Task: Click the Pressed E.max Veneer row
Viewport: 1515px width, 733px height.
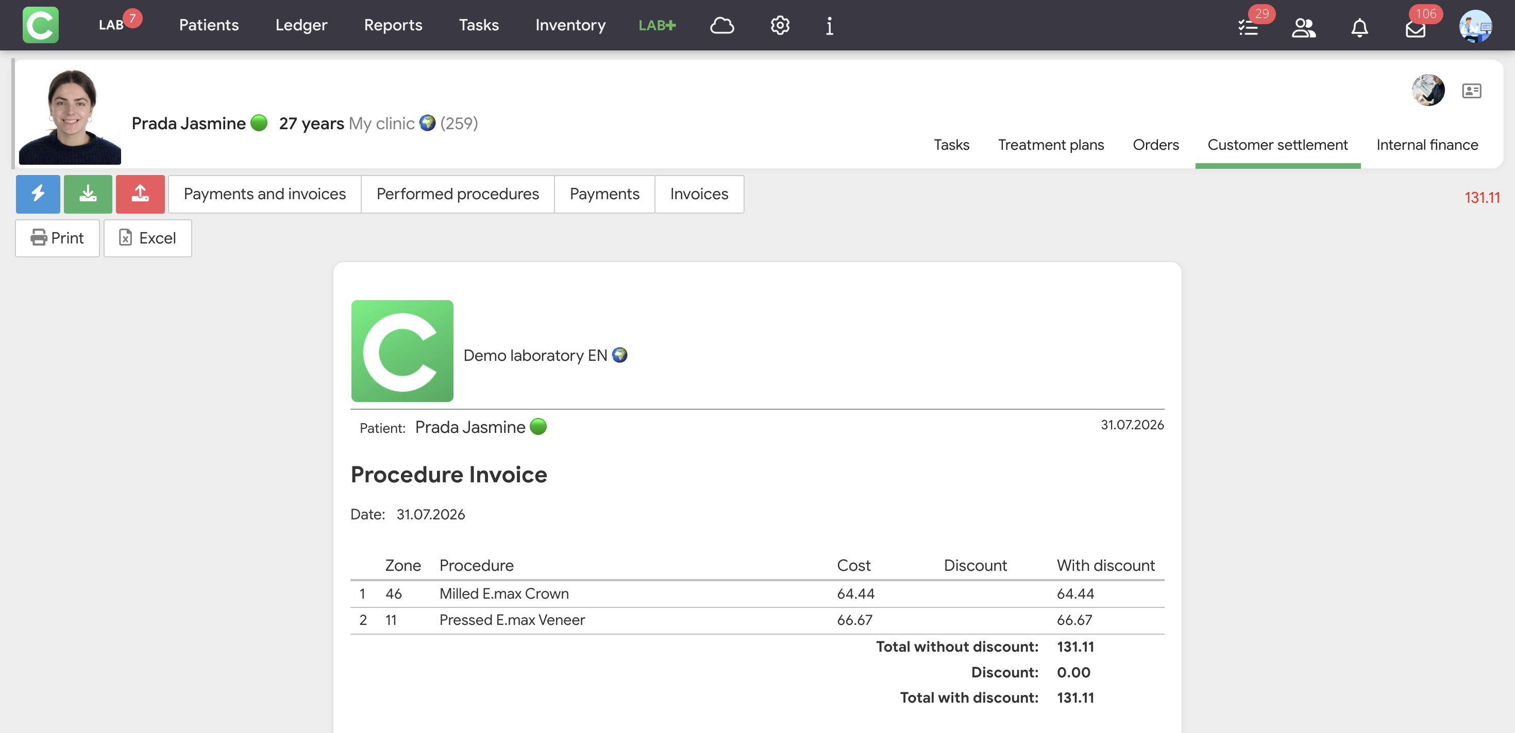Action: 757,620
